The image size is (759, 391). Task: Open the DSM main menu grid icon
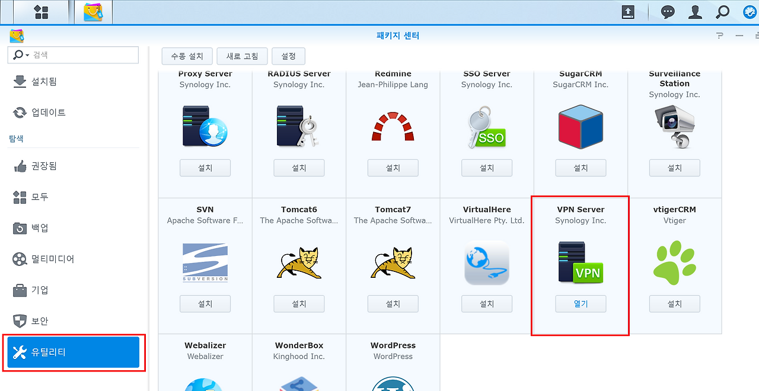point(41,12)
